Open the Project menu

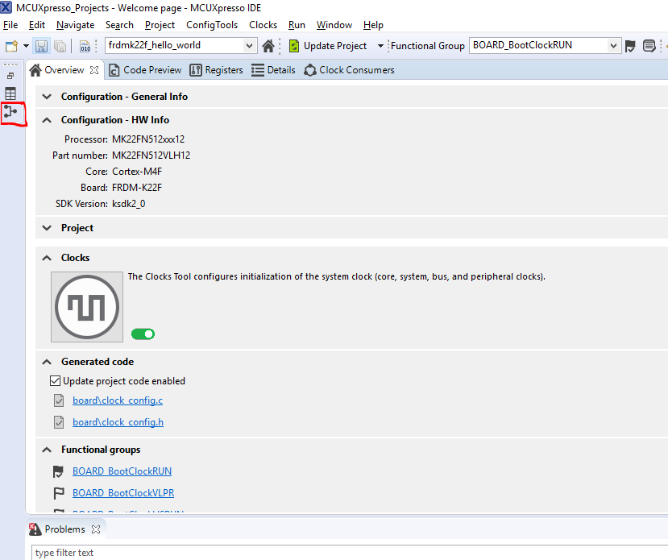coord(160,25)
